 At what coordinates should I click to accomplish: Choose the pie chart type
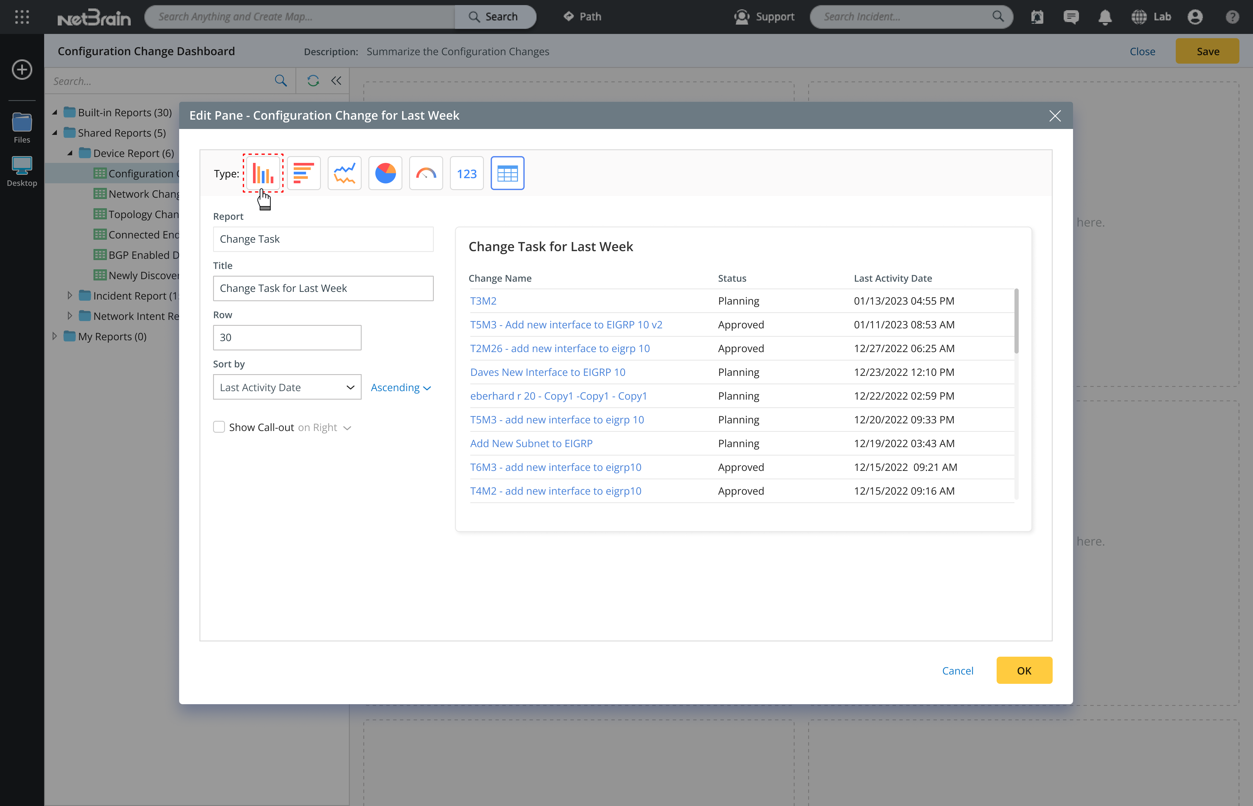(385, 173)
